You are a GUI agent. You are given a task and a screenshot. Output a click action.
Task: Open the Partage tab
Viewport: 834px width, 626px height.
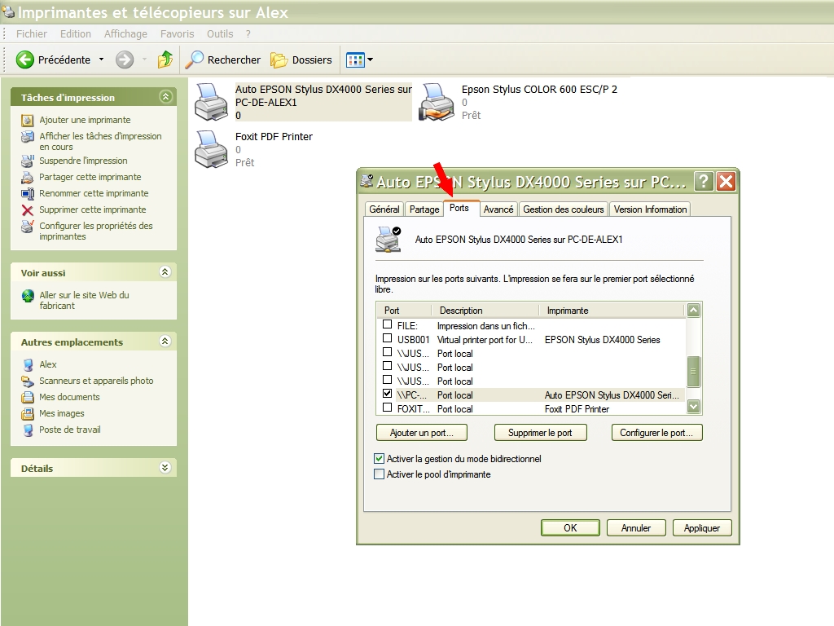coord(424,209)
